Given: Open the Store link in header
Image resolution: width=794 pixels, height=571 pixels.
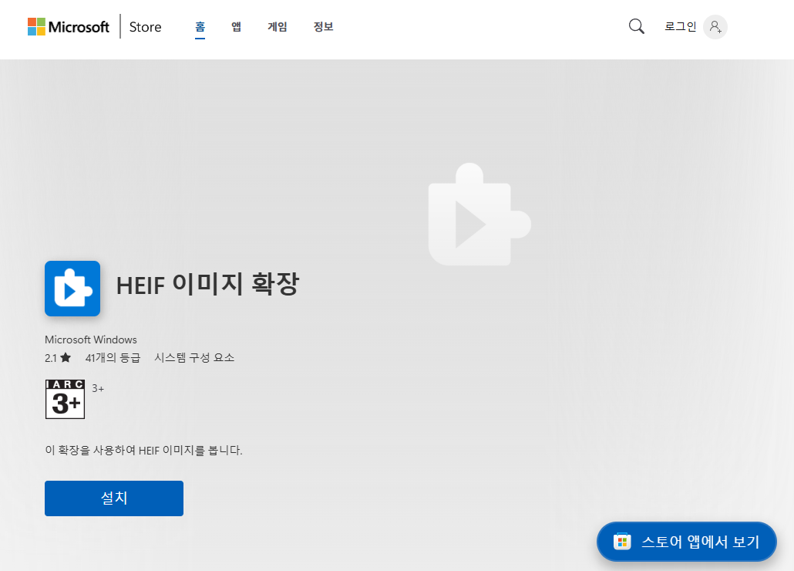Looking at the screenshot, I should 146,27.
